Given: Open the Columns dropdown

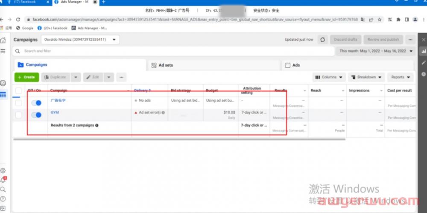Looking at the screenshot, I should click(x=329, y=77).
